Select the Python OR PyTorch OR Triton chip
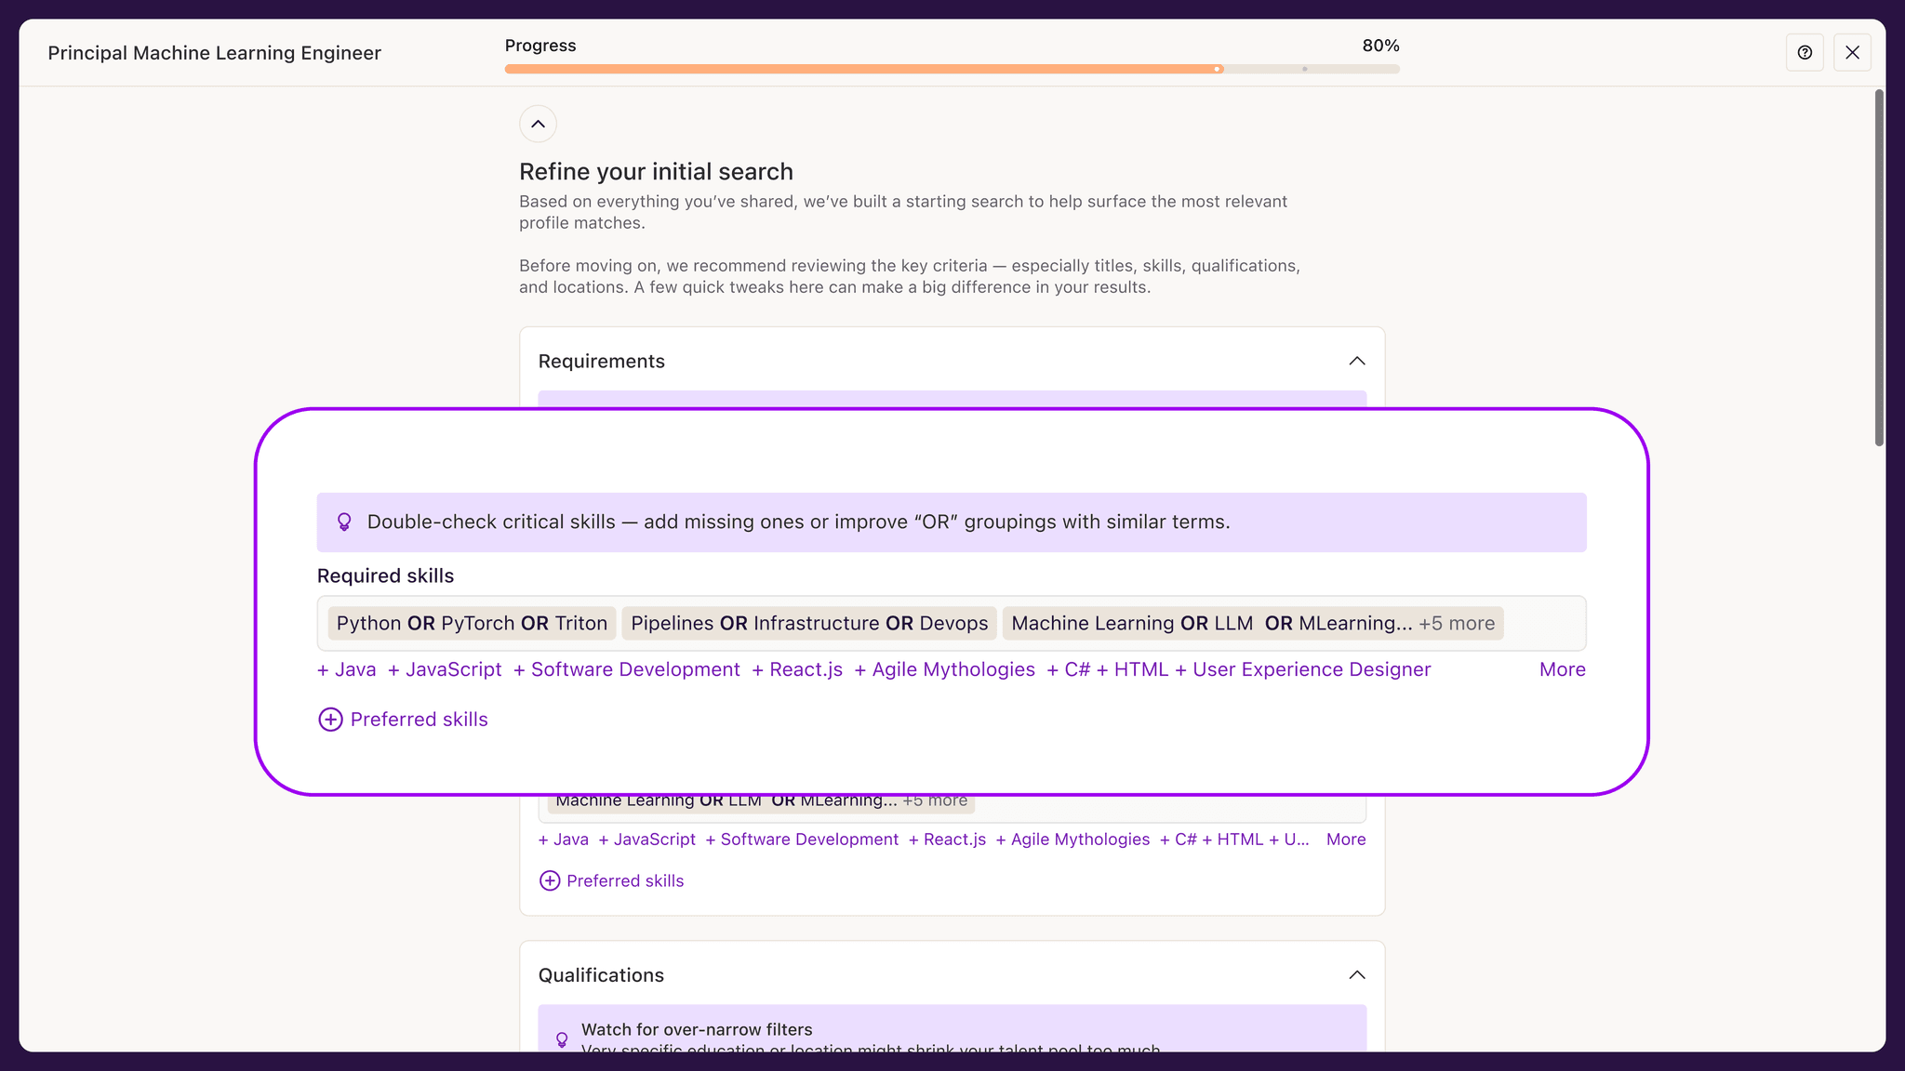1905x1071 pixels. point(471,623)
